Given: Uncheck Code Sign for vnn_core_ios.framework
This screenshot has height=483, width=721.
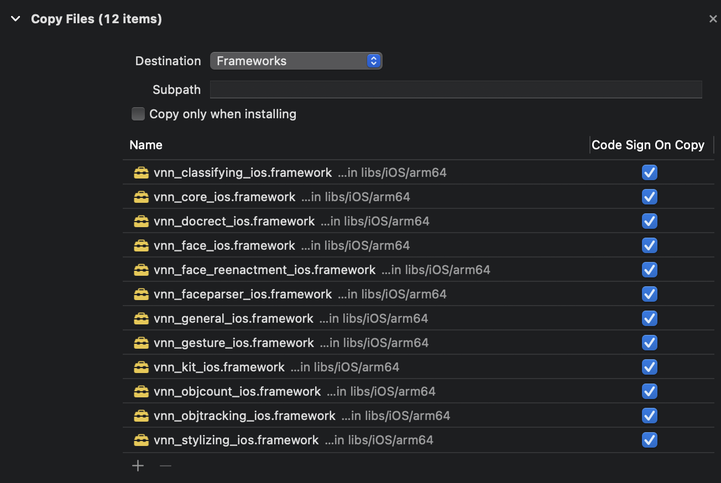Looking at the screenshot, I should 650,197.
